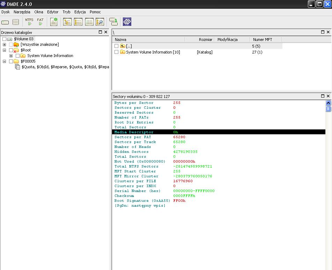Close the Sektory woluminu panel
Viewport: 332px width, 270px height.
[328, 96]
